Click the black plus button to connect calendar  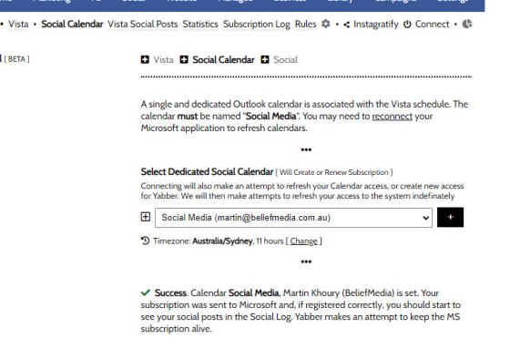click(450, 217)
